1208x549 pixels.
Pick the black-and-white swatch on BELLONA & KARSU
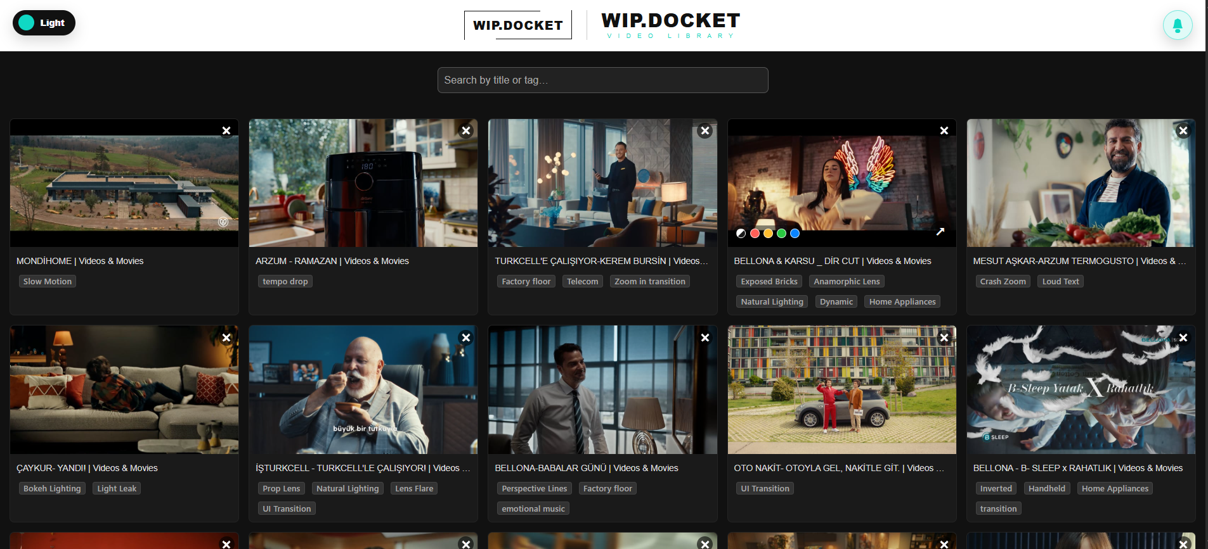point(741,233)
